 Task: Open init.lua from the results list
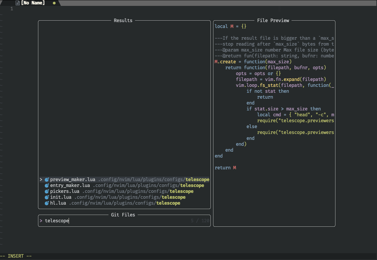point(61,197)
